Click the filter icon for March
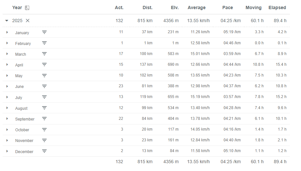This screenshot has height=171, width=301. (x=44, y=54)
